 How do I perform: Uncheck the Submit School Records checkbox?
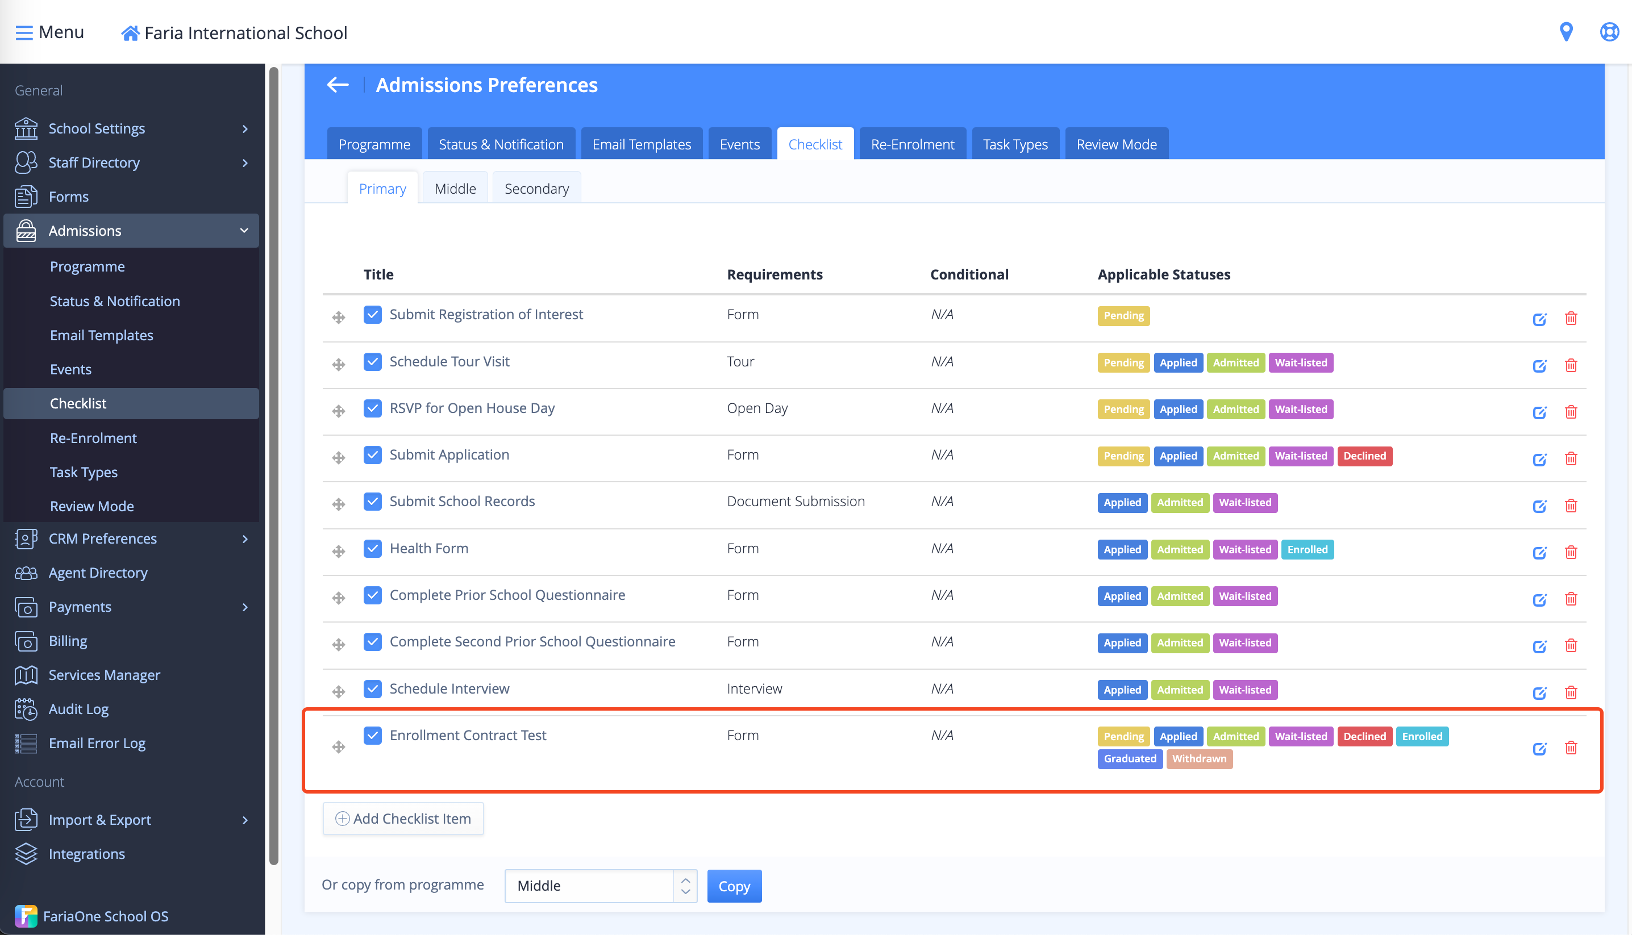coord(373,502)
